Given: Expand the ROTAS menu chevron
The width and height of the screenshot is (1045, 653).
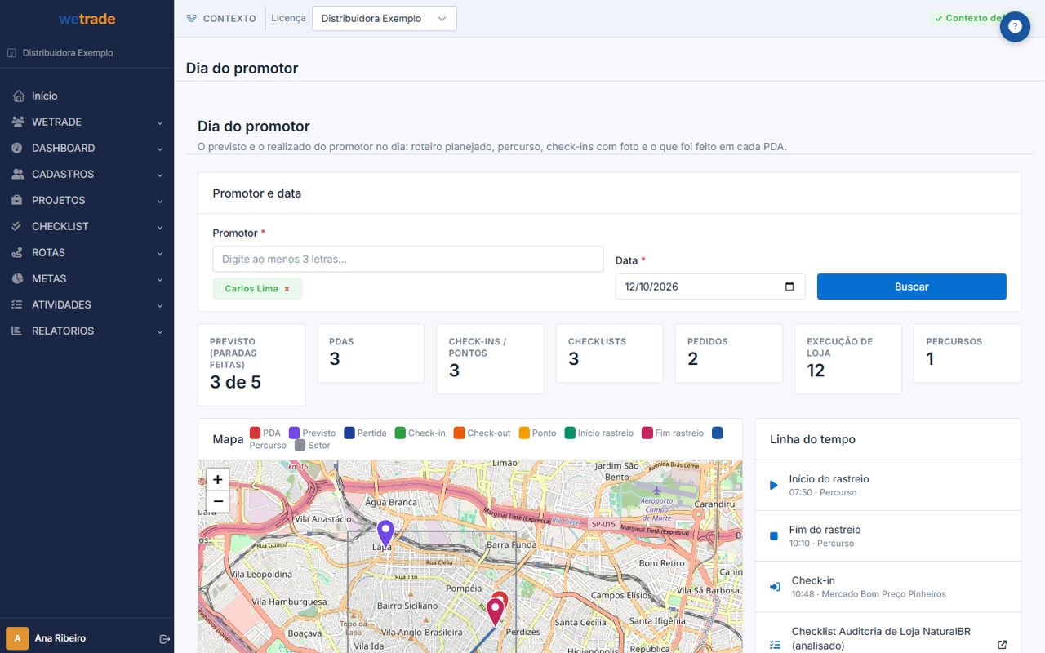Looking at the screenshot, I should tap(160, 254).
